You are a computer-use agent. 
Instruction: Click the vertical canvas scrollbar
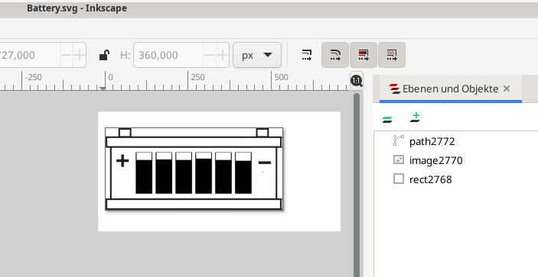pos(357,185)
